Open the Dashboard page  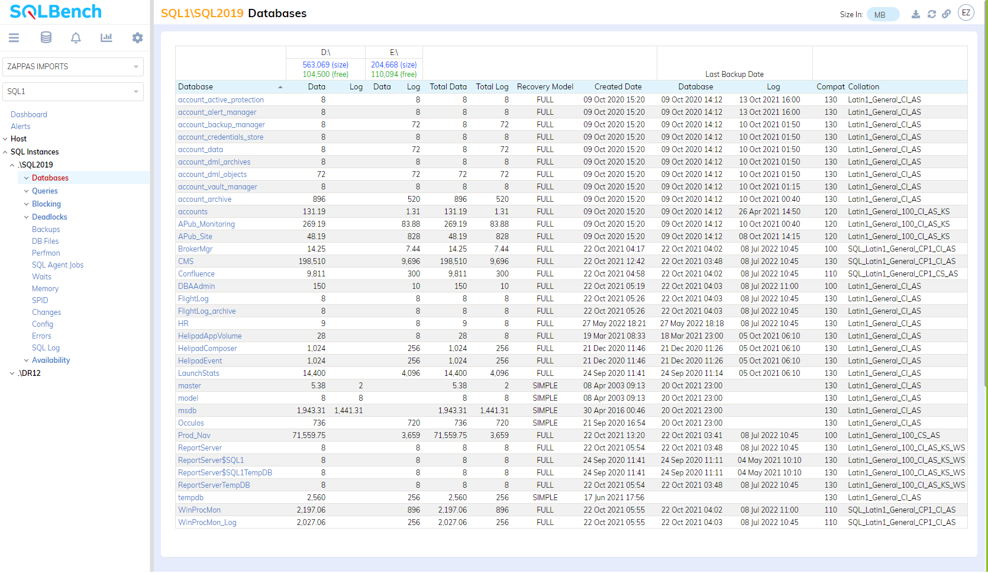point(29,114)
